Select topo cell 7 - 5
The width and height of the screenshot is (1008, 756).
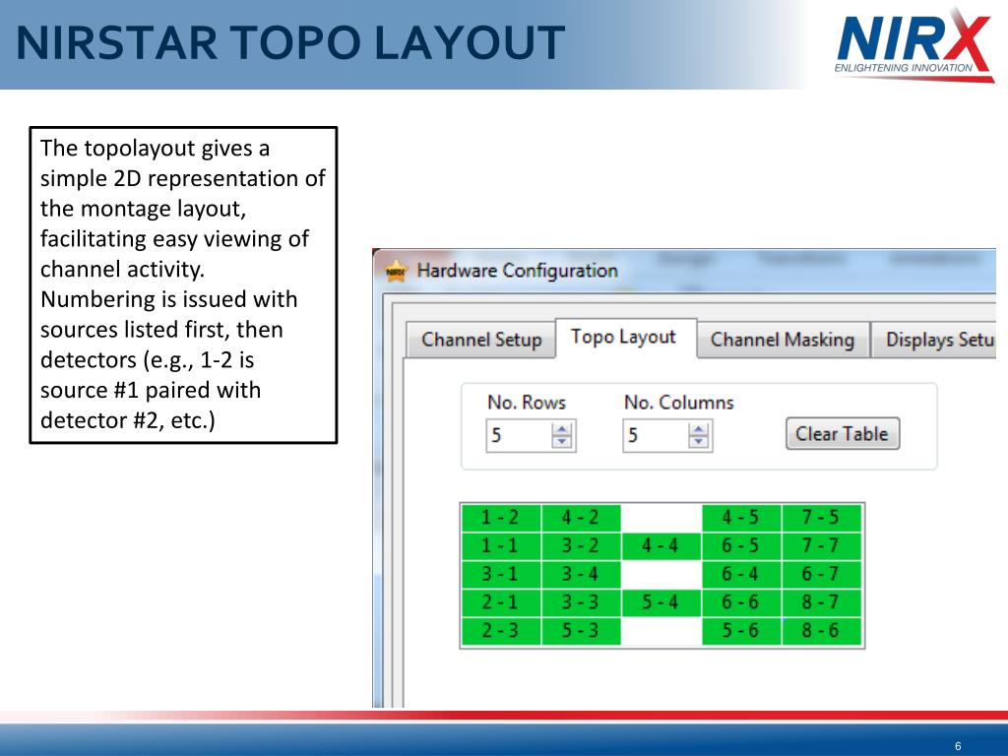coord(821,518)
